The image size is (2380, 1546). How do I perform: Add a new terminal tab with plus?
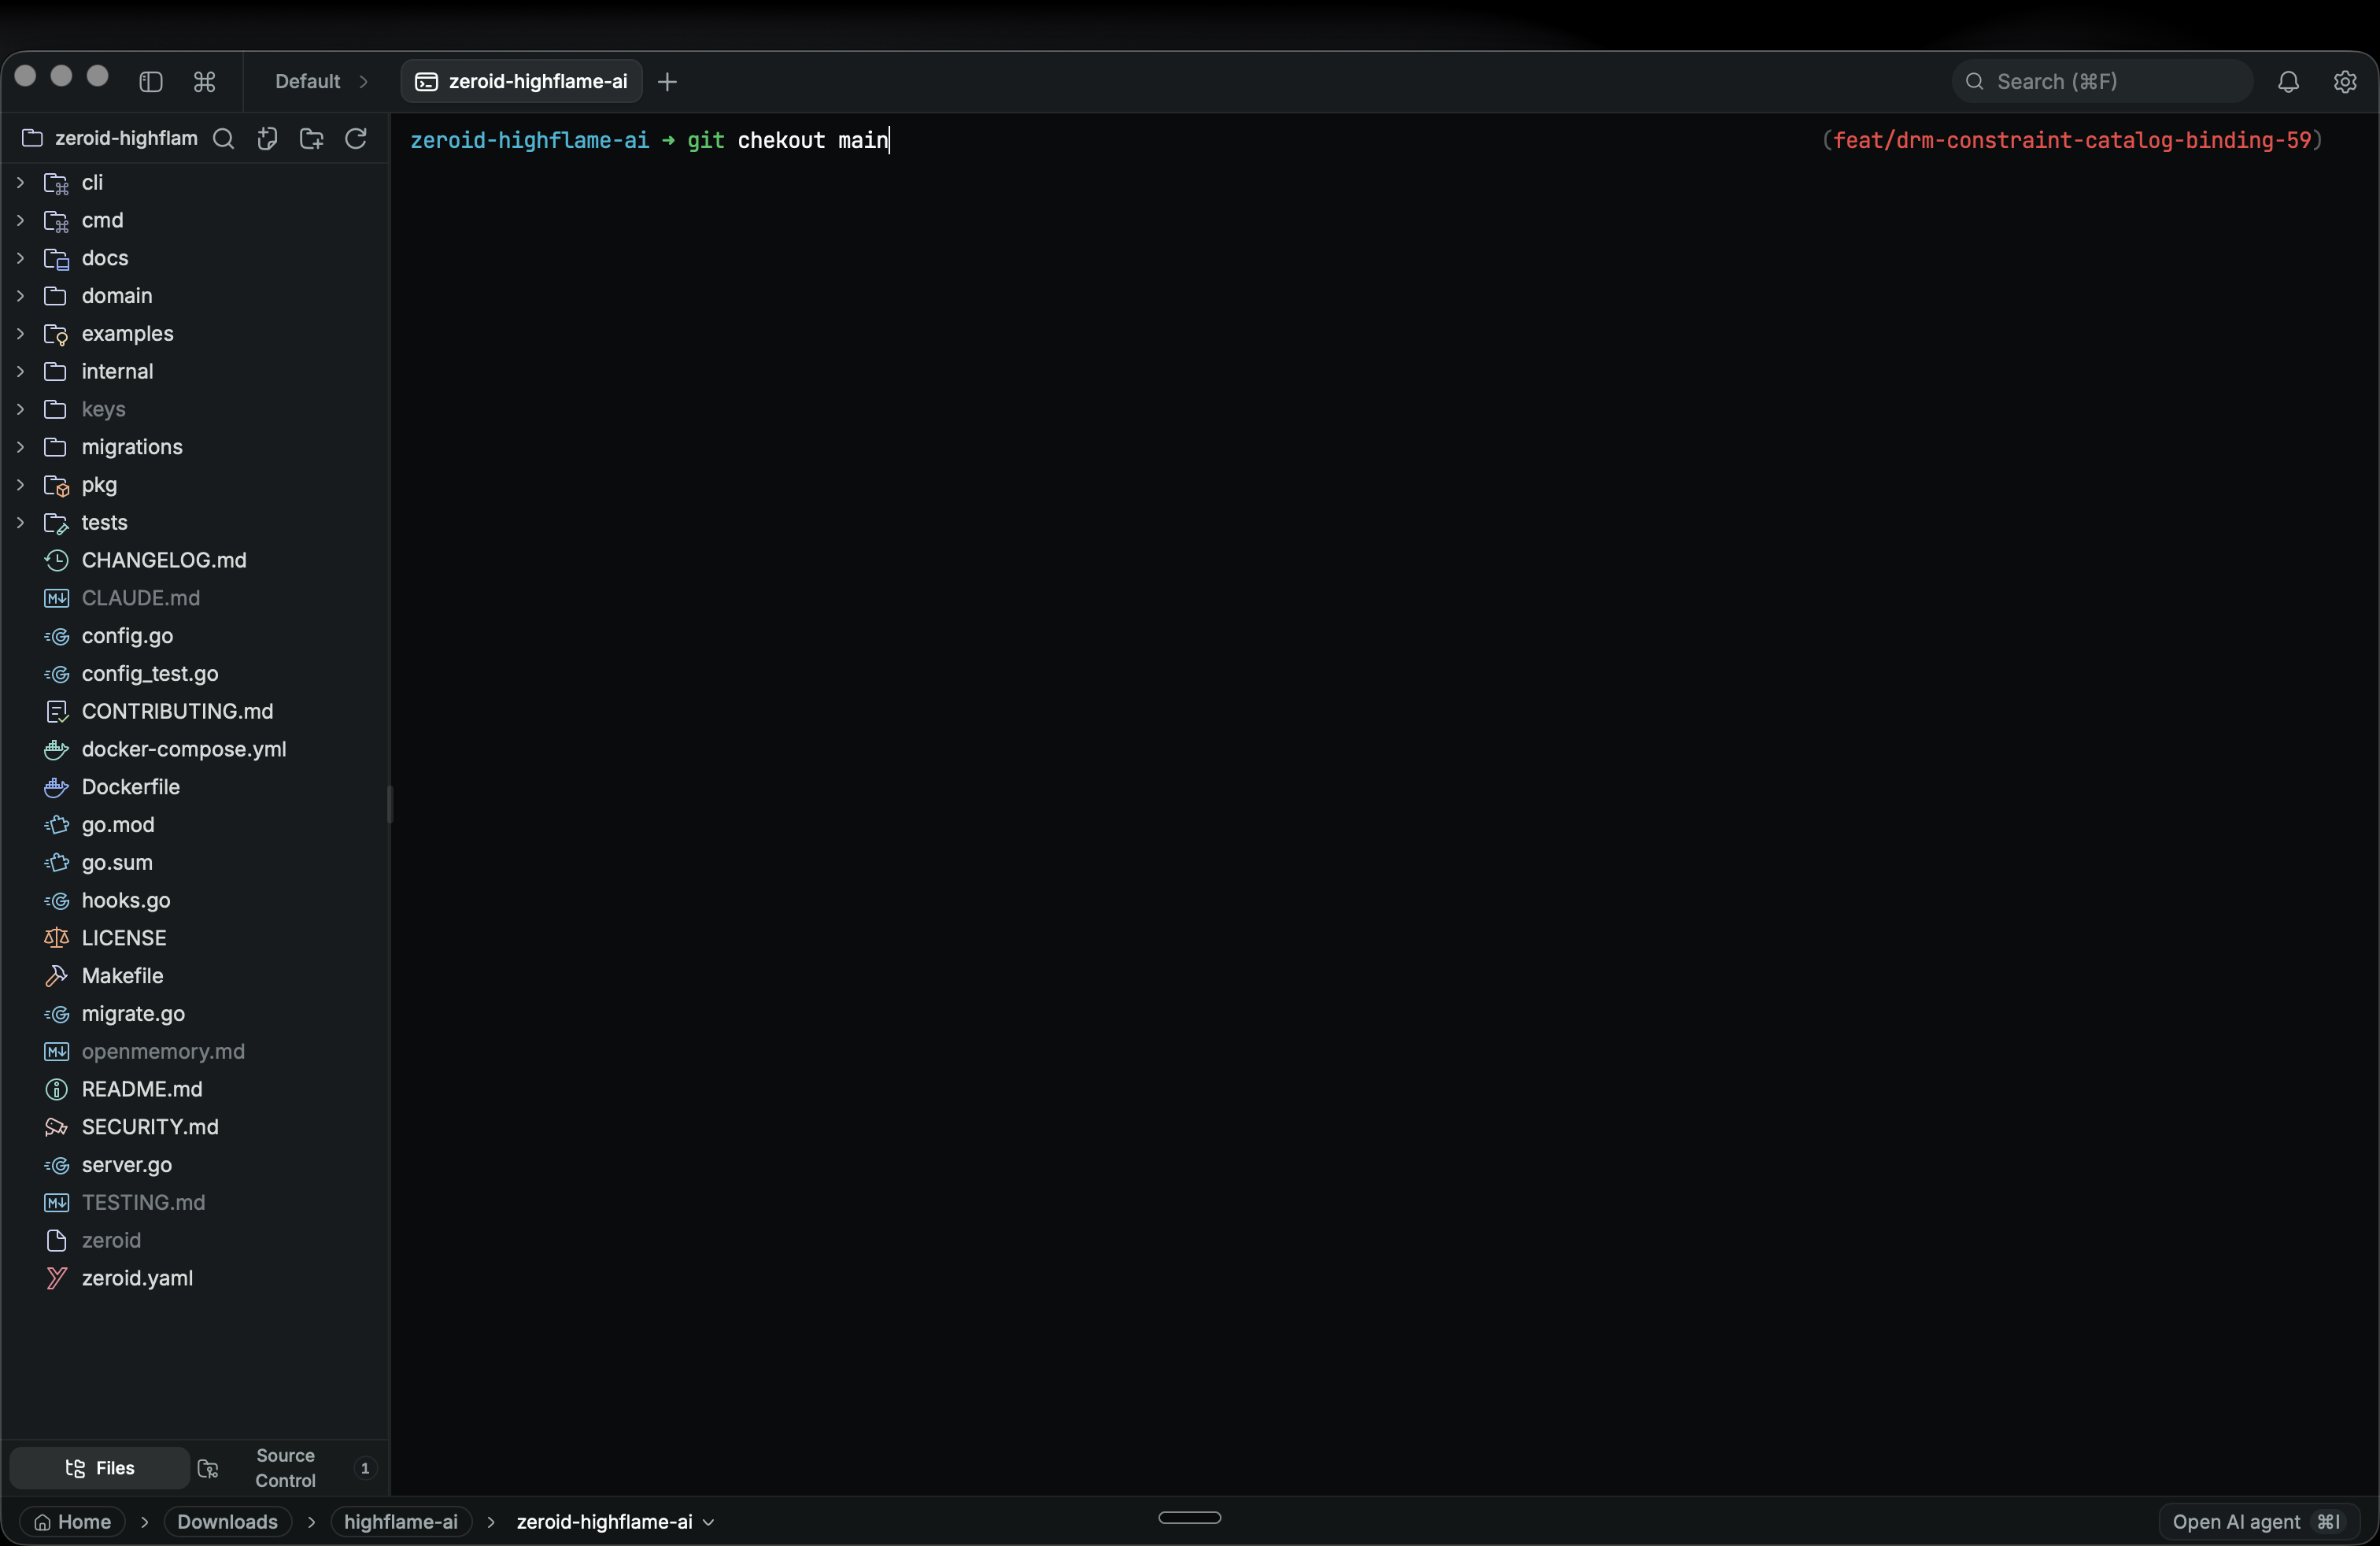[668, 81]
